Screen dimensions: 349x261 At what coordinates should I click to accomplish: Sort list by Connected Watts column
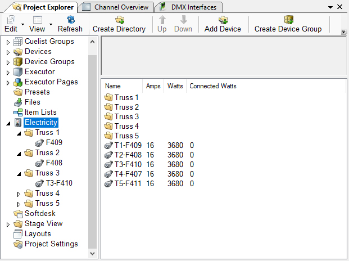click(212, 87)
